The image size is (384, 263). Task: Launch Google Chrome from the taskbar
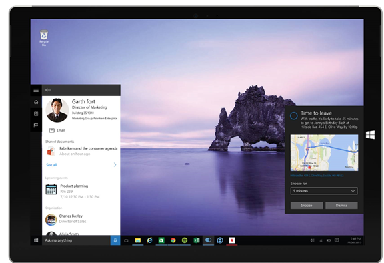[173, 240]
